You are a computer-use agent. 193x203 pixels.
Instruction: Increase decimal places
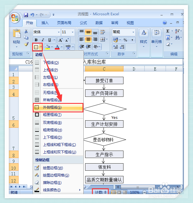point(116,47)
